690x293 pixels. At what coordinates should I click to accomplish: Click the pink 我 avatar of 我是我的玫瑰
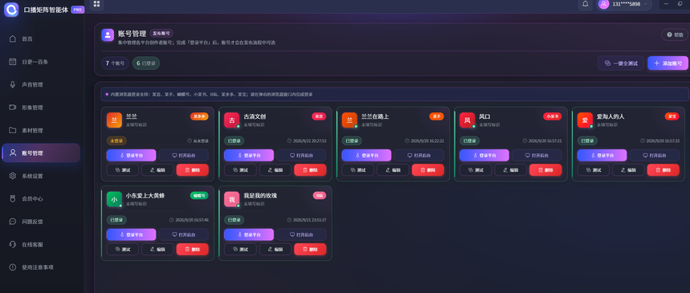pyautogui.click(x=232, y=199)
